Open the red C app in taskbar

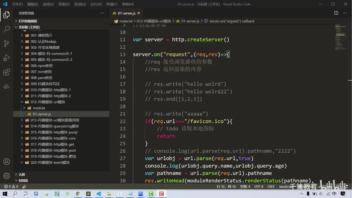(161, 194)
